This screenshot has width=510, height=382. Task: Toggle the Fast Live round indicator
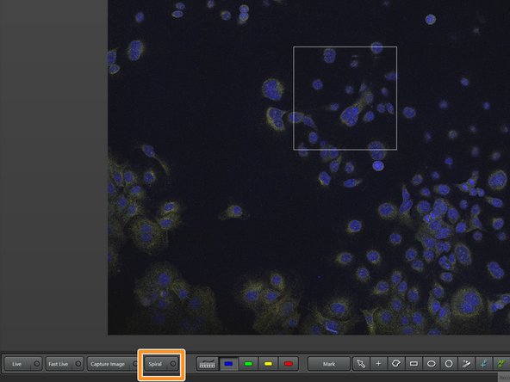click(78, 364)
